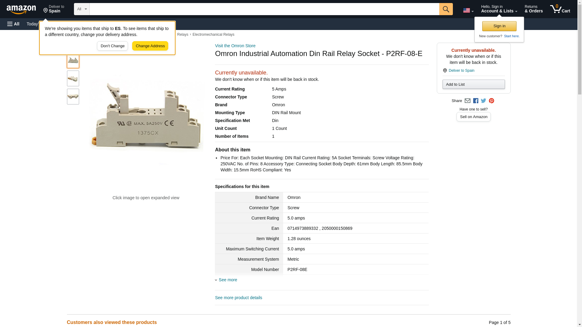
Task: Share product on Facebook icon
Action: tap(476, 101)
